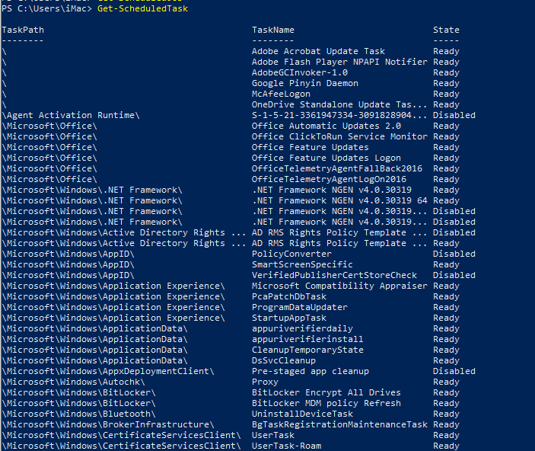Click BgTaskRegistrationMaintenanceTask name
This screenshot has height=451, width=535.
(339, 424)
